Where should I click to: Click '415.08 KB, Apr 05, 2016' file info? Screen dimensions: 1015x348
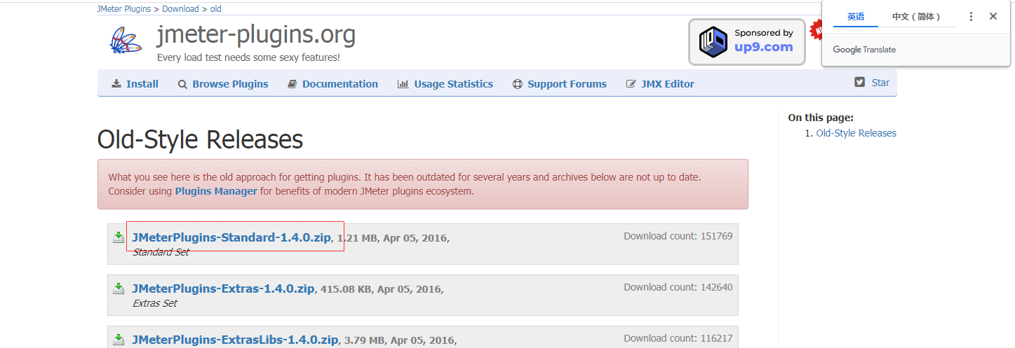[381, 289]
